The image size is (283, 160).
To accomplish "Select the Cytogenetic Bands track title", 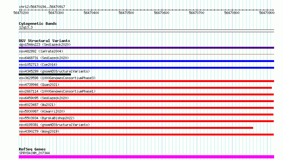I will (38, 24).
